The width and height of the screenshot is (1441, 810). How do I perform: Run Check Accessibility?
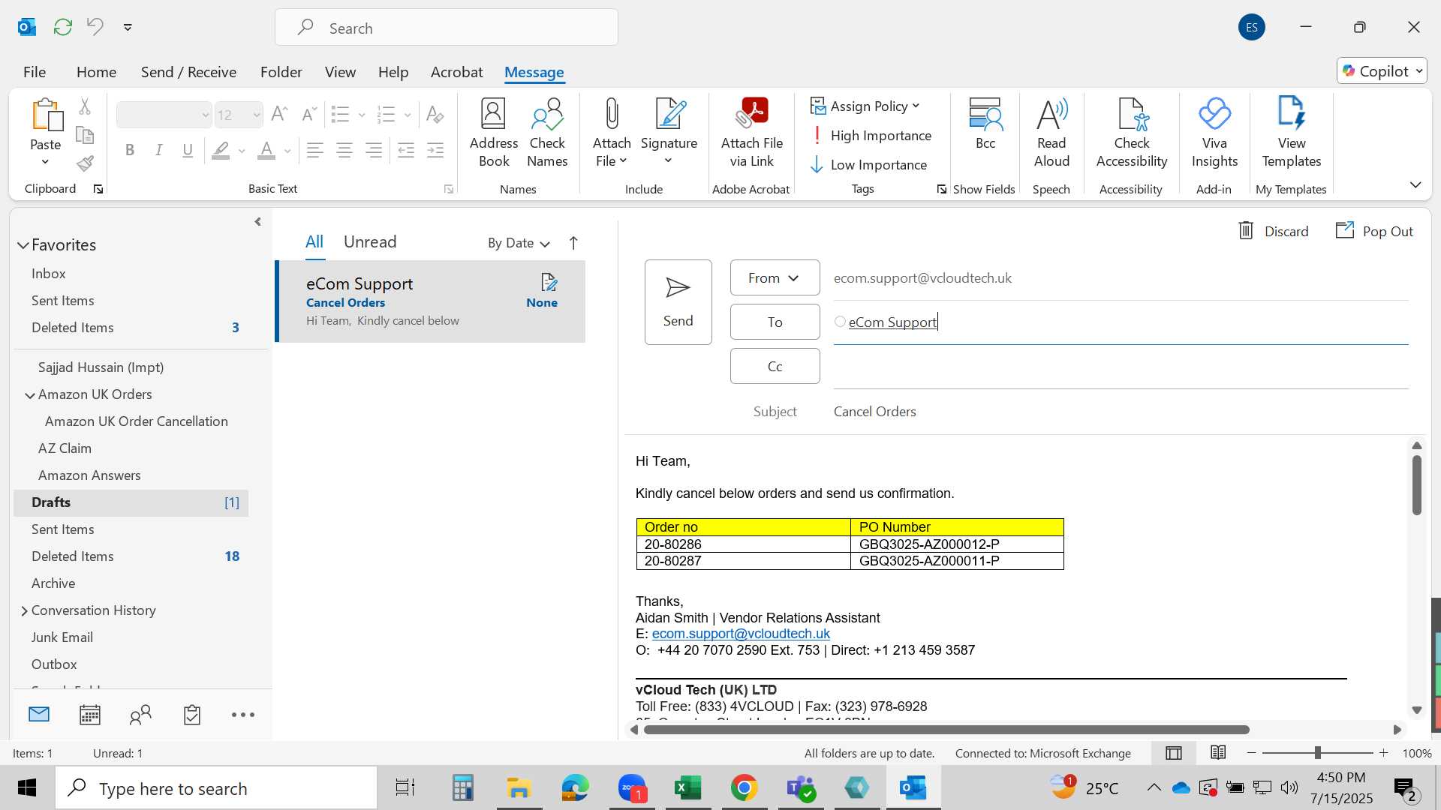1132,133
